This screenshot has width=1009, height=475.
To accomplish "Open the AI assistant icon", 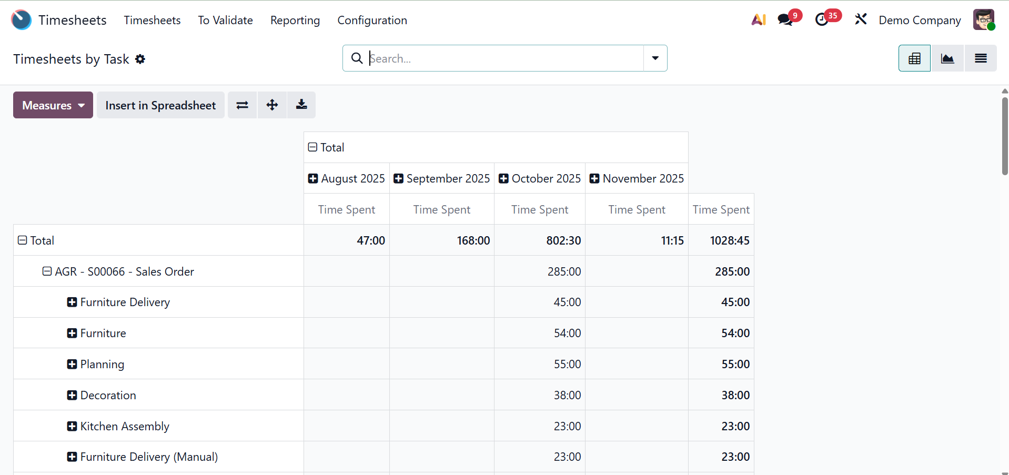I will (759, 20).
